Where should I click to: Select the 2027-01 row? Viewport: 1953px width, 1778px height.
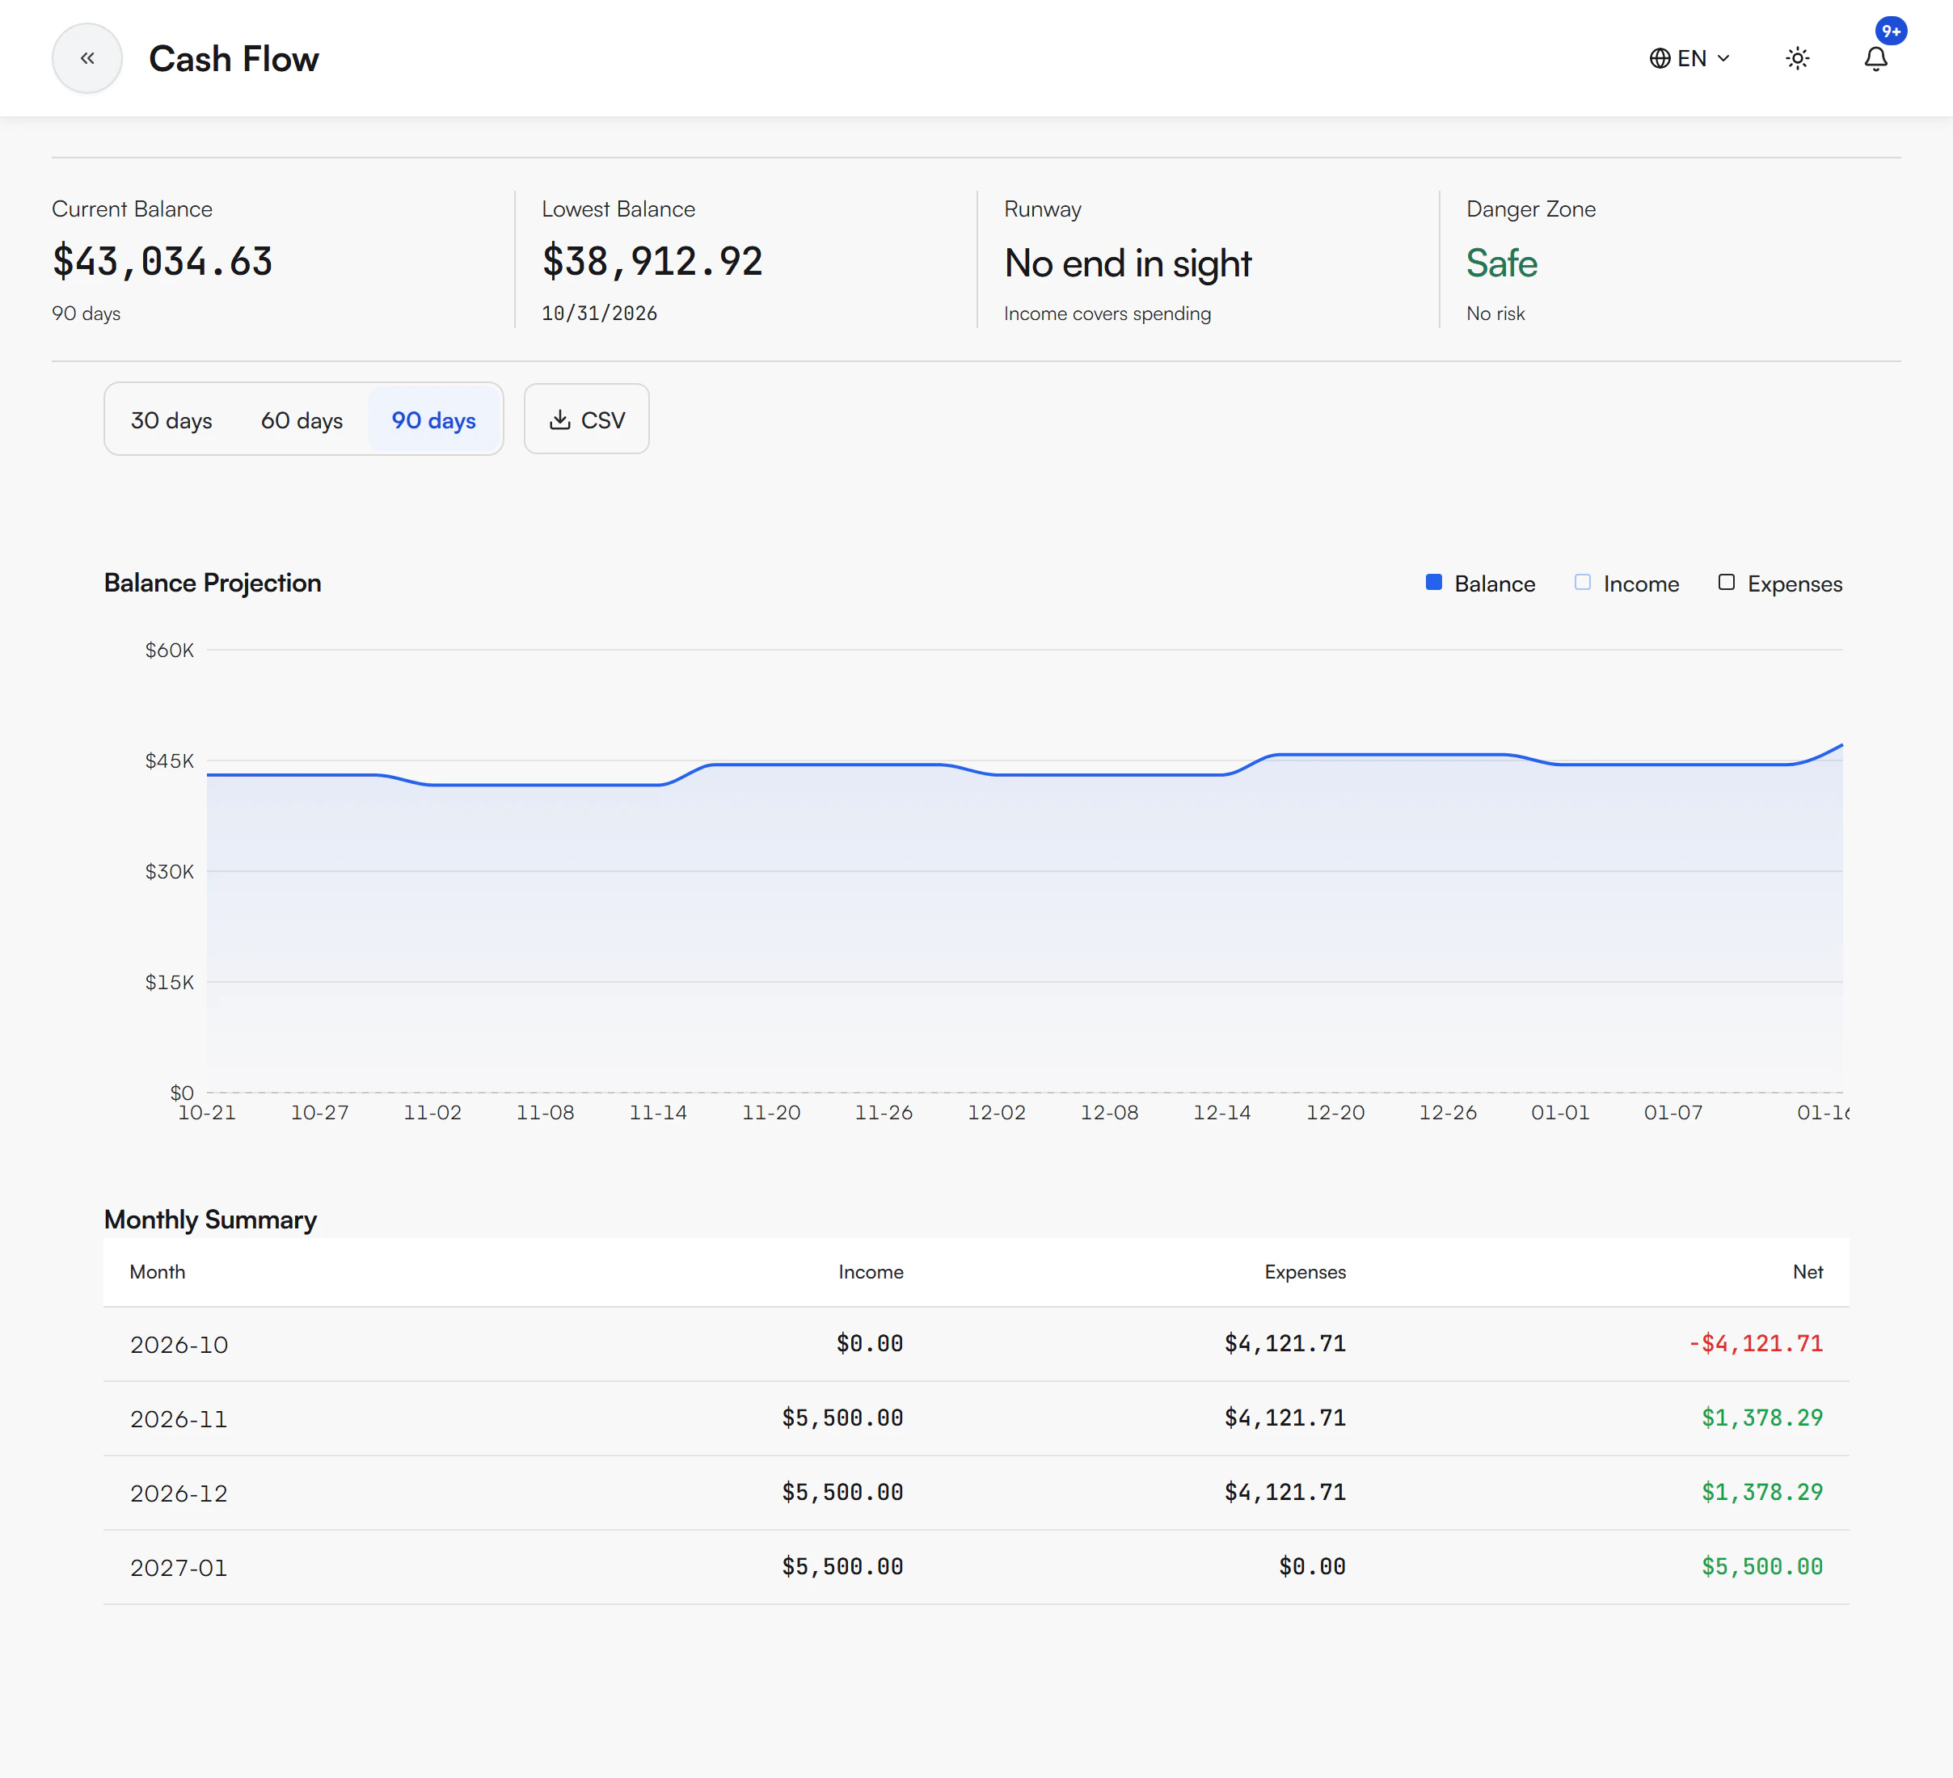click(976, 1568)
